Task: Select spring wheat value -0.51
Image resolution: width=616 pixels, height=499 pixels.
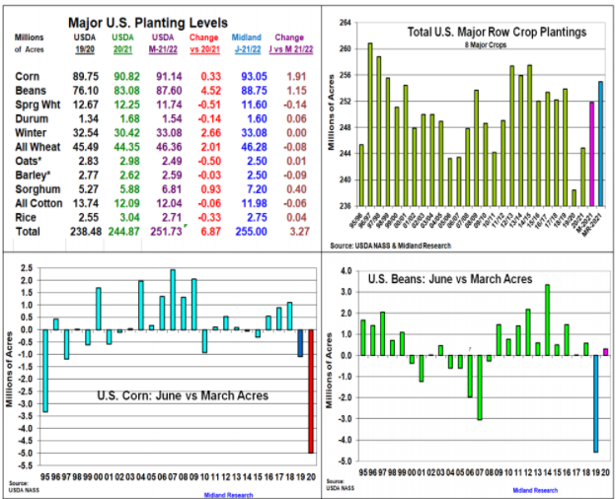Action: tap(208, 105)
